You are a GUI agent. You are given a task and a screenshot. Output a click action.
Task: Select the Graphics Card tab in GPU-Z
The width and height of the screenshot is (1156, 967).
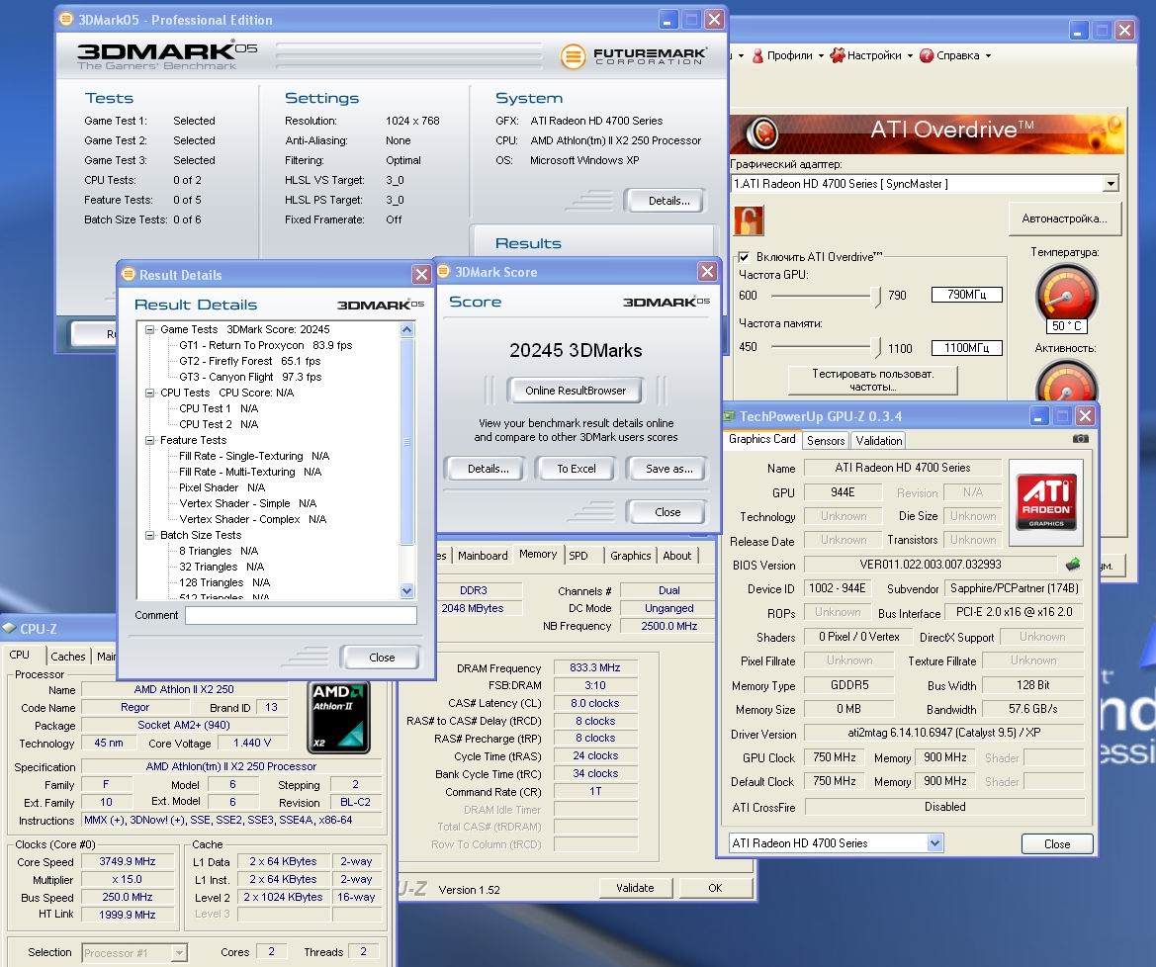pyautogui.click(x=762, y=439)
